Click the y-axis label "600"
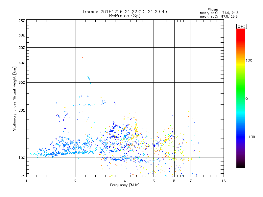 tap(22, 35)
